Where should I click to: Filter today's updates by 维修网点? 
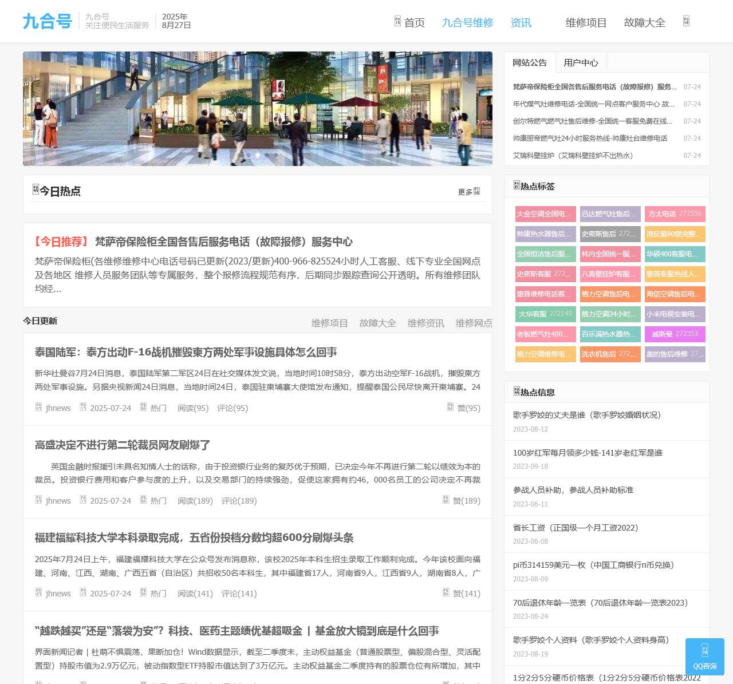coord(474,323)
